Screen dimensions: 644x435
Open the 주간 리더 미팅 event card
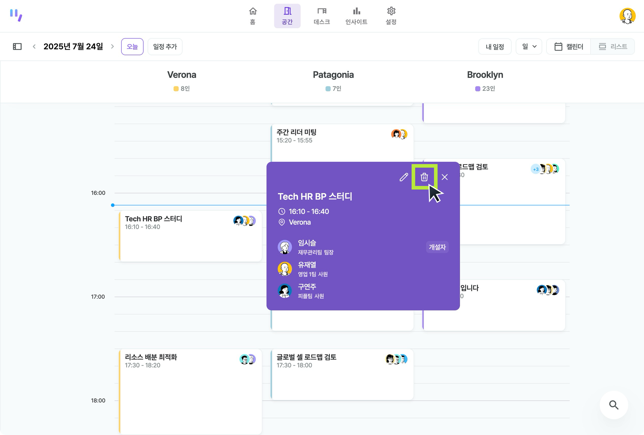[x=342, y=143]
